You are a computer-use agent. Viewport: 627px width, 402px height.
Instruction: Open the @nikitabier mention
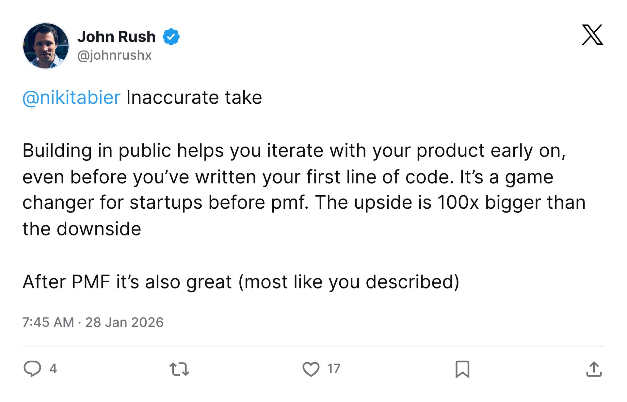pos(72,97)
